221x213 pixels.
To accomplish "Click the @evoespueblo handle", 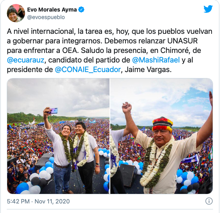I will coord(46,17).
